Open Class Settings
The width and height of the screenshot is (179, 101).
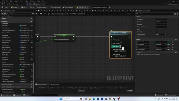(56, 7)
